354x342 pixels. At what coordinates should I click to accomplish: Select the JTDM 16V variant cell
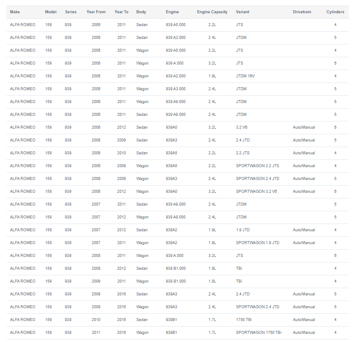(245, 76)
